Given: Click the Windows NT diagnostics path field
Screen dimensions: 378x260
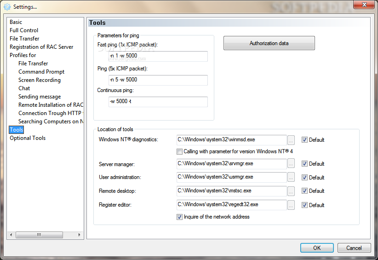Looking at the screenshot, I should 231,139.
